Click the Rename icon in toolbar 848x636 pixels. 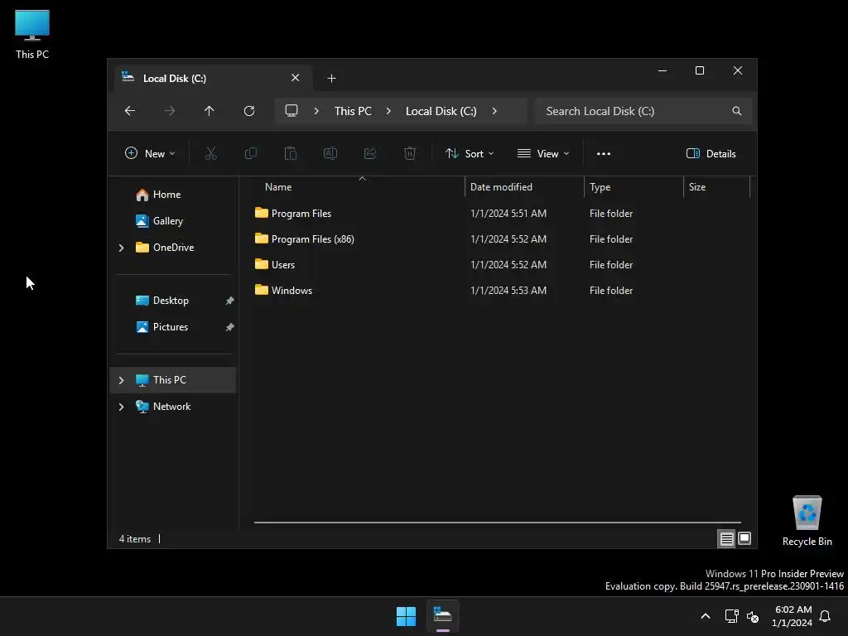click(330, 153)
